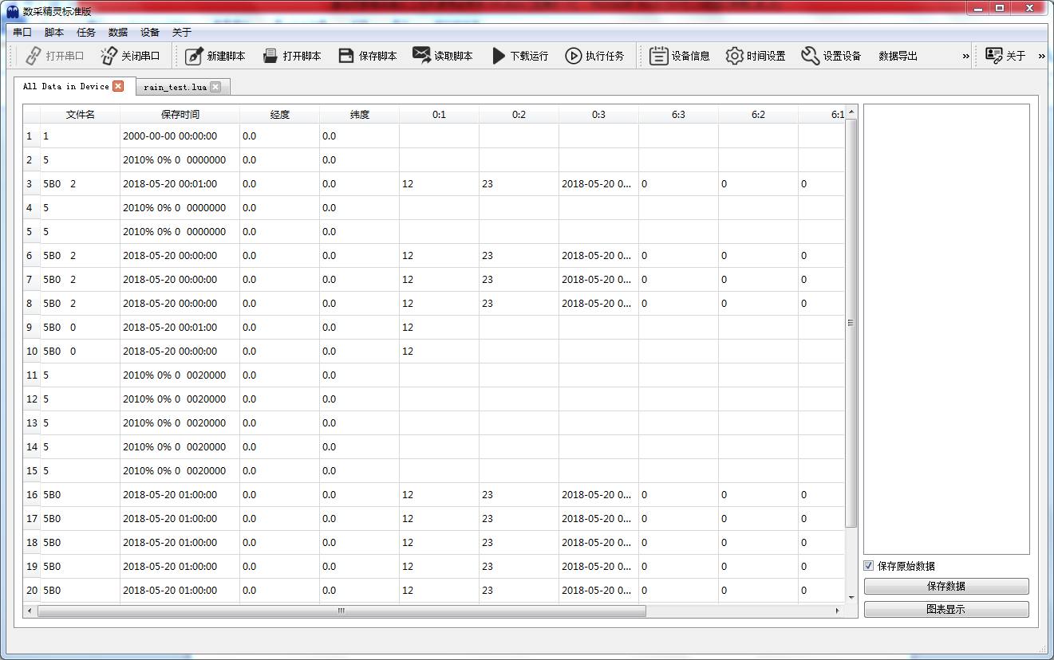Close the rain_test.lua tab
Image resolution: width=1054 pixels, height=660 pixels.
click(x=215, y=87)
